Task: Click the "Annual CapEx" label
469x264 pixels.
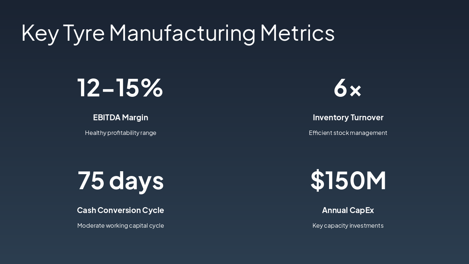Action: pyautogui.click(x=348, y=210)
